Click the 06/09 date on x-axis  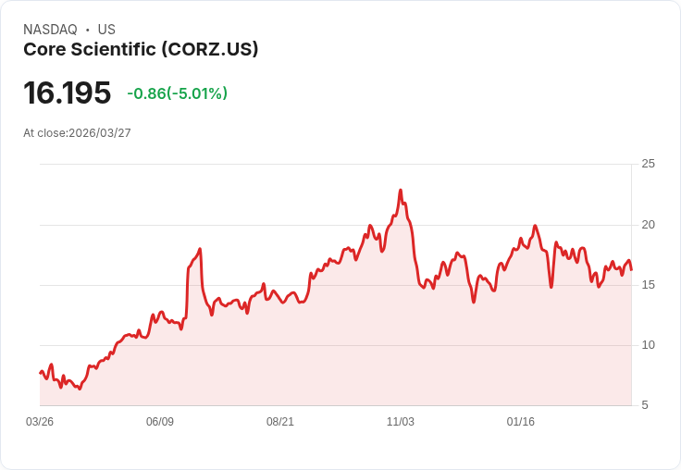tap(160, 421)
